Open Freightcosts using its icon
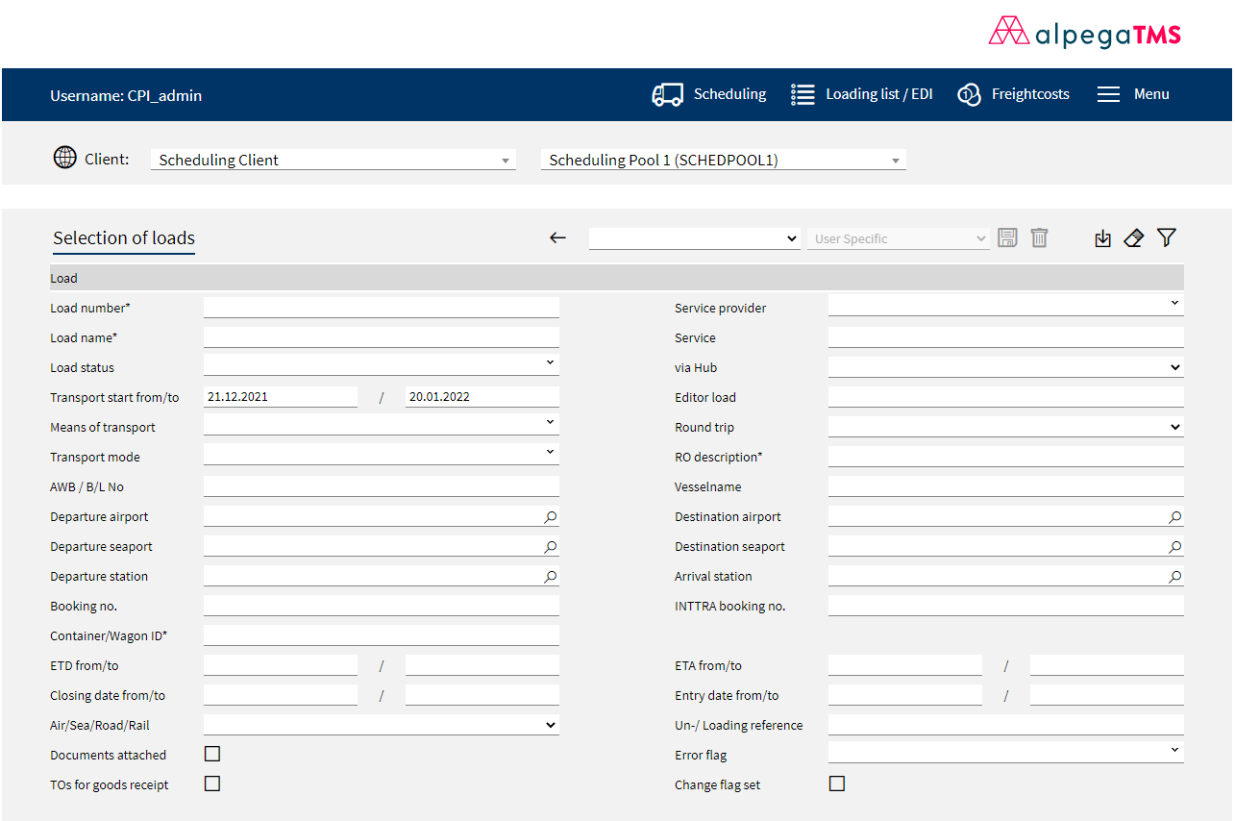 (969, 94)
